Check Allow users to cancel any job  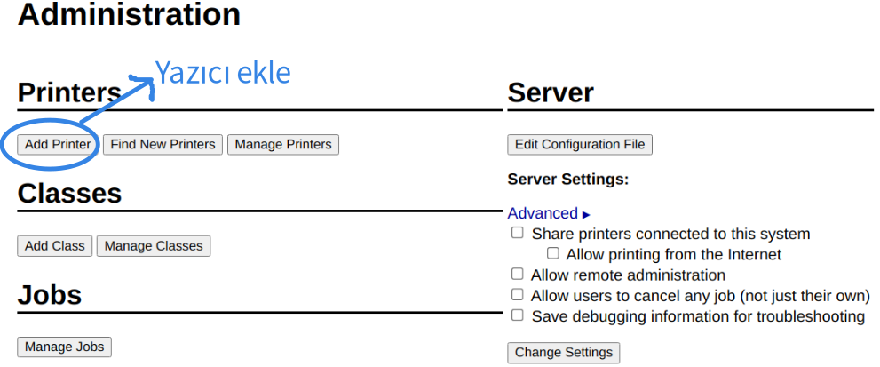518,295
